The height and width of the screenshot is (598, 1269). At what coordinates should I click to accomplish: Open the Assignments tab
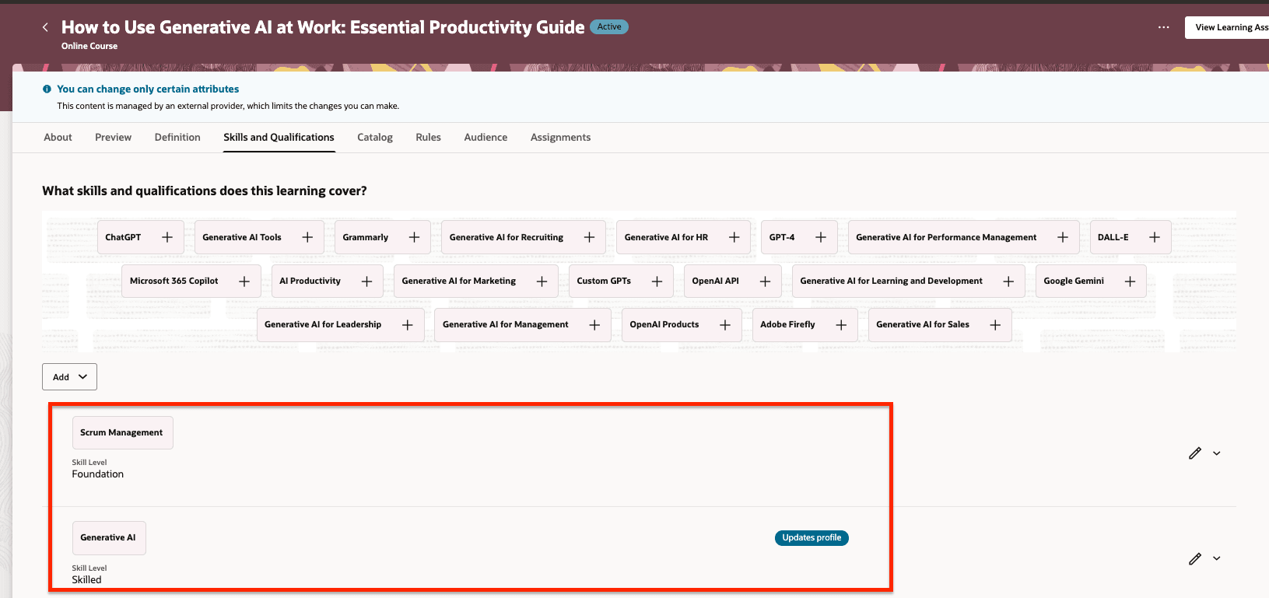tap(560, 138)
